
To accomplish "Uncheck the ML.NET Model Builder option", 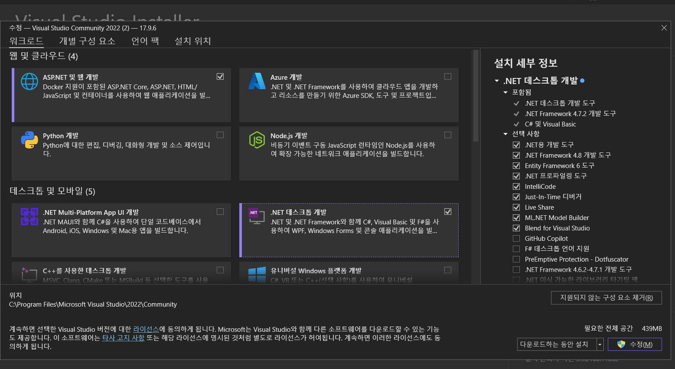I will (516, 217).
